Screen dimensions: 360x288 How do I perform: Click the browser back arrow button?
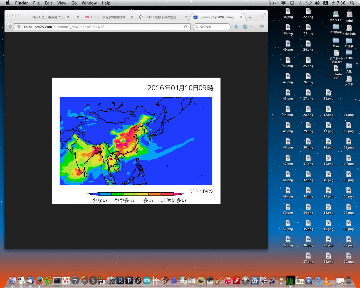click(x=10, y=27)
